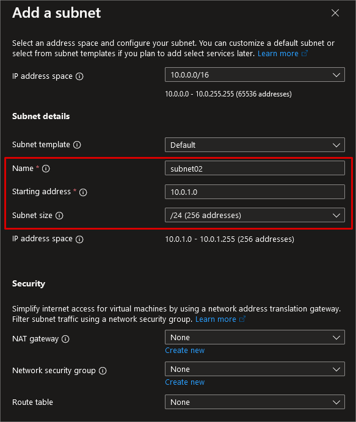Click Create new under NAT gateway
The height and width of the screenshot is (422, 356).
185,351
